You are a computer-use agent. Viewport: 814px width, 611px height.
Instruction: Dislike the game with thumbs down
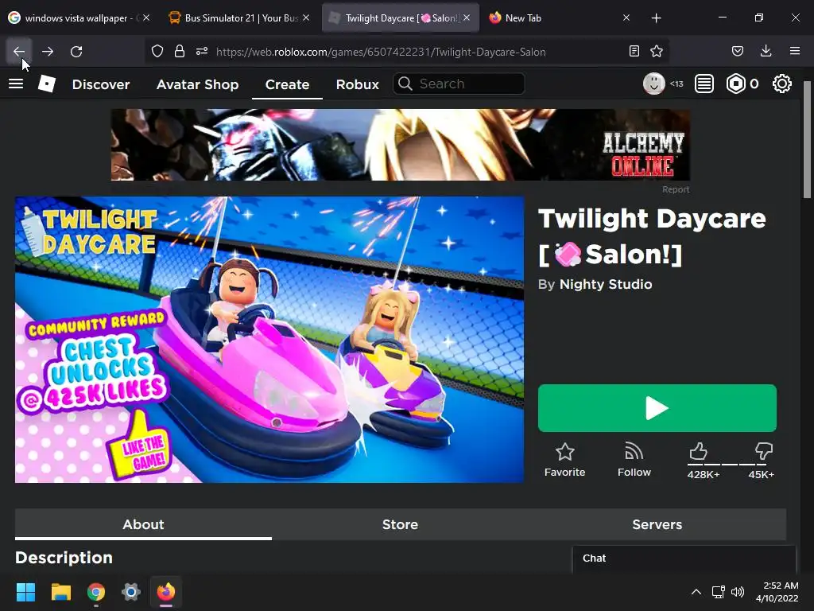coord(764,452)
